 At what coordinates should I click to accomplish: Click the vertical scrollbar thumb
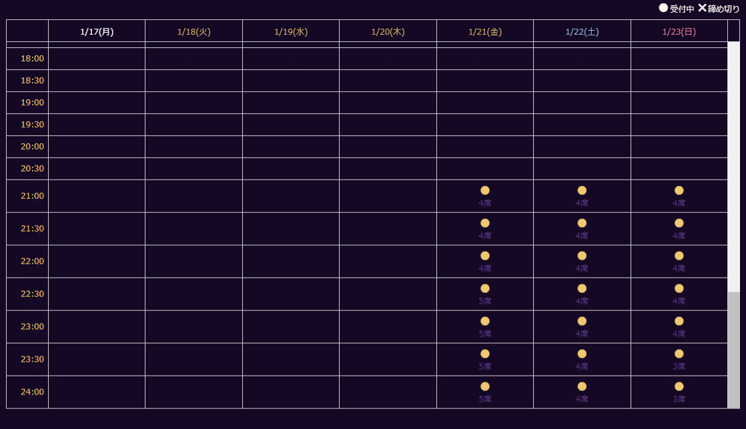click(x=733, y=350)
